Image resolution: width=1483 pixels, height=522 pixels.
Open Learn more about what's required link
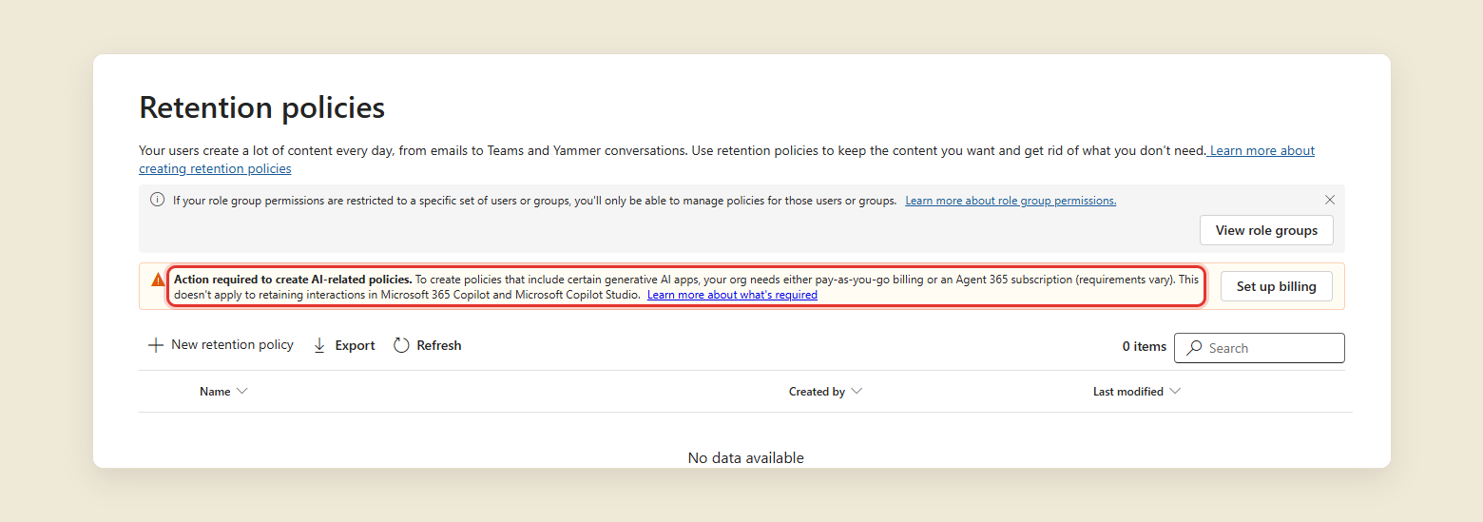point(732,295)
